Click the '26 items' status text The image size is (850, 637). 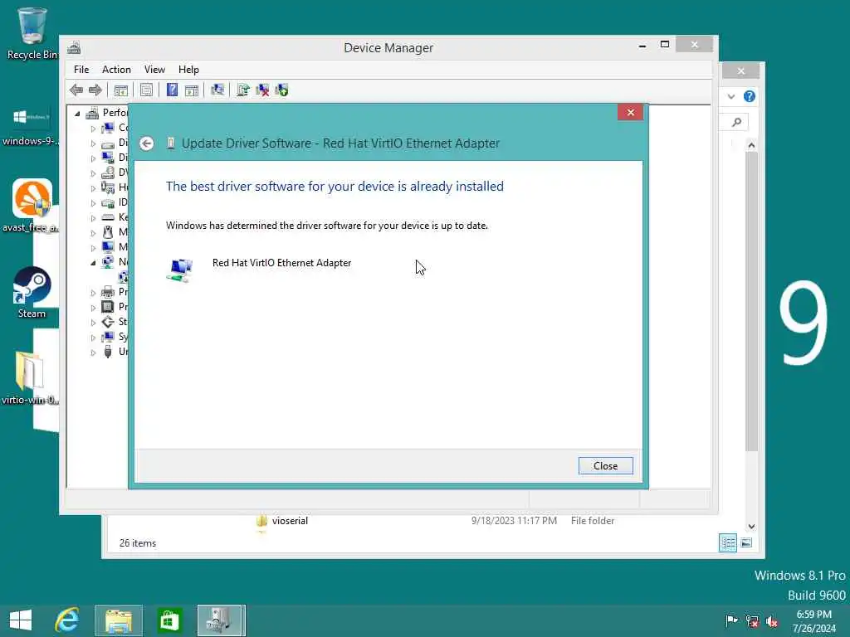(x=138, y=542)
